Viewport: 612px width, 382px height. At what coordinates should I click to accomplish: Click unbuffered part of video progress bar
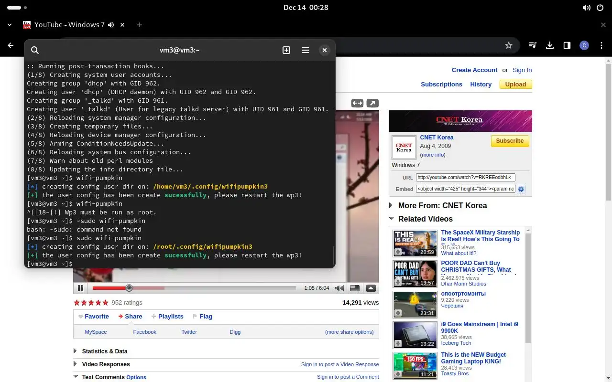click(x=229, y=288)
